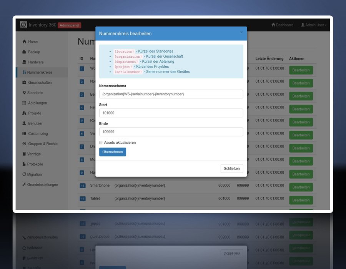Enable the Assets aktualisieren checkbox

click(x=101, y=143)
